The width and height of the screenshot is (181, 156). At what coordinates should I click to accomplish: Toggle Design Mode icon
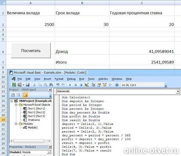(x=87, y=85)
